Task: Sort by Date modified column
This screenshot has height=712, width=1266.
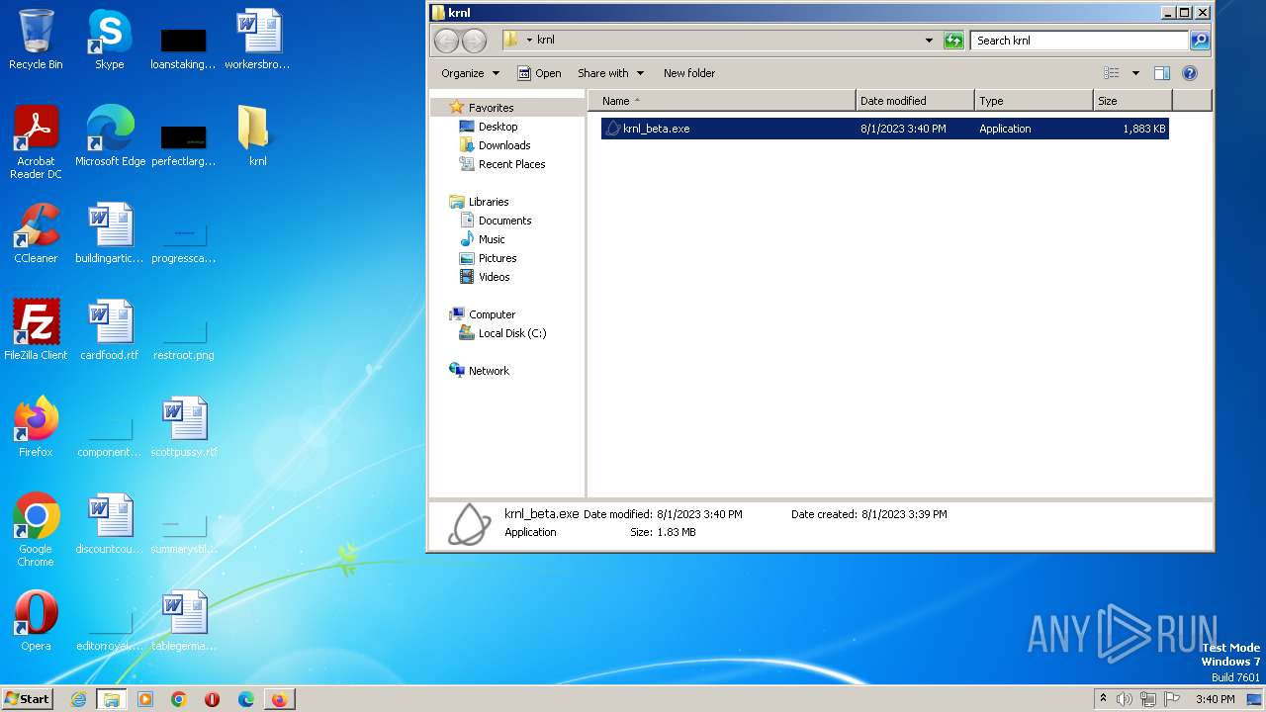Action: click(x=915, y=101)
